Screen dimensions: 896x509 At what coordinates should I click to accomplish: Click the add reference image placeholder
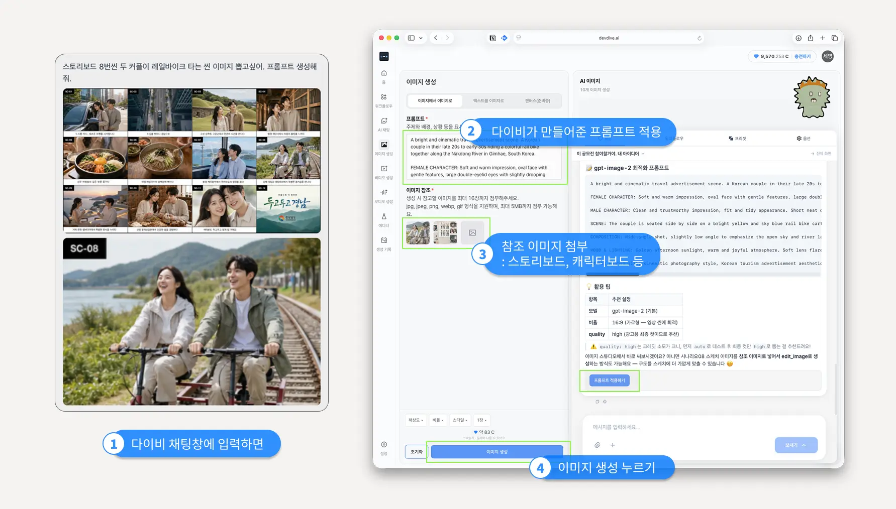tap(472, 233)
